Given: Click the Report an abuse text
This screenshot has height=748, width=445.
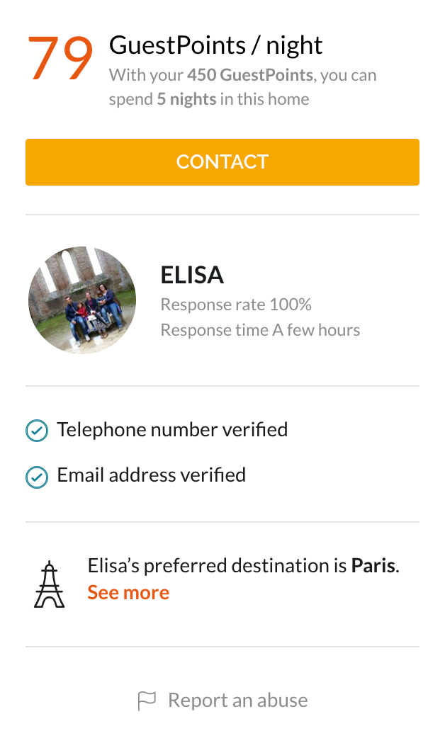Looking at the screenshot, I should (237, 701).
